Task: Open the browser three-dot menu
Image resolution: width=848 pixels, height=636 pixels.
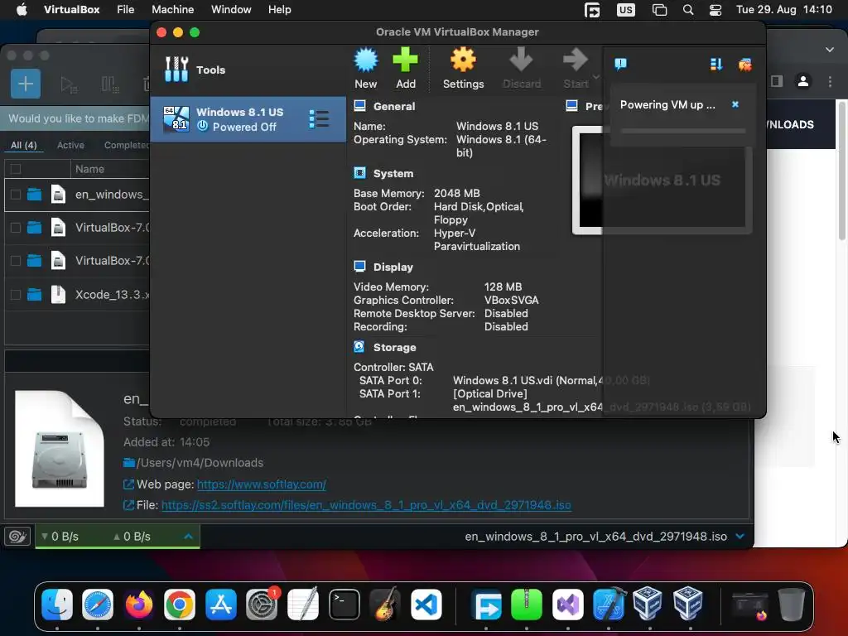Action: click(x=830, y=81)
